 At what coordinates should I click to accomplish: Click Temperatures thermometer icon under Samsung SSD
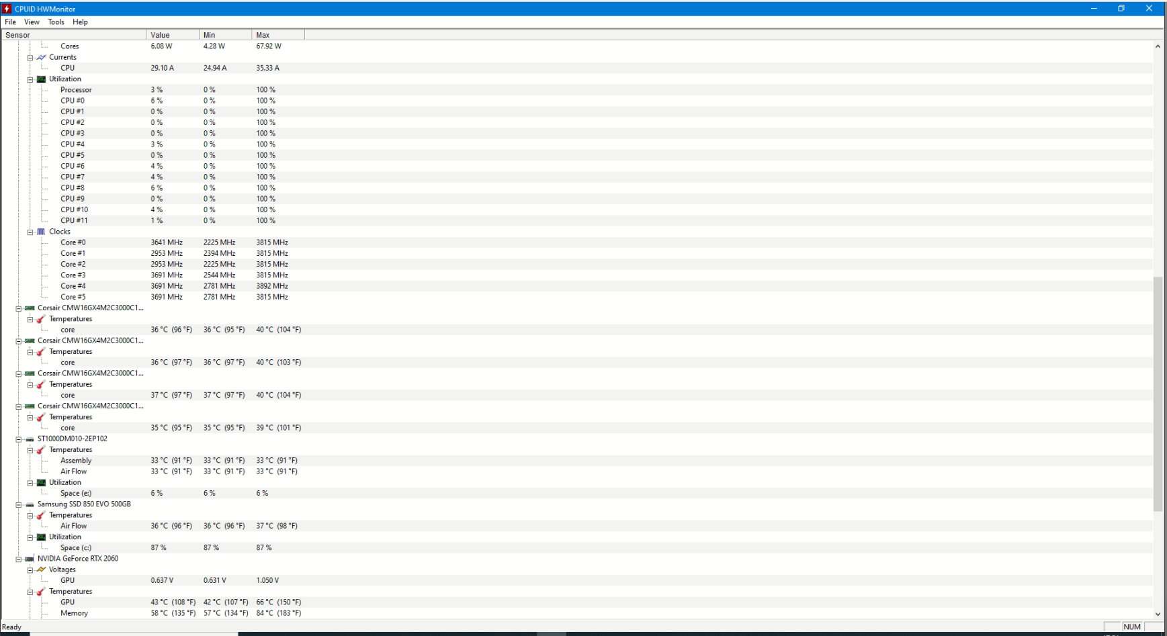point(42,515)
